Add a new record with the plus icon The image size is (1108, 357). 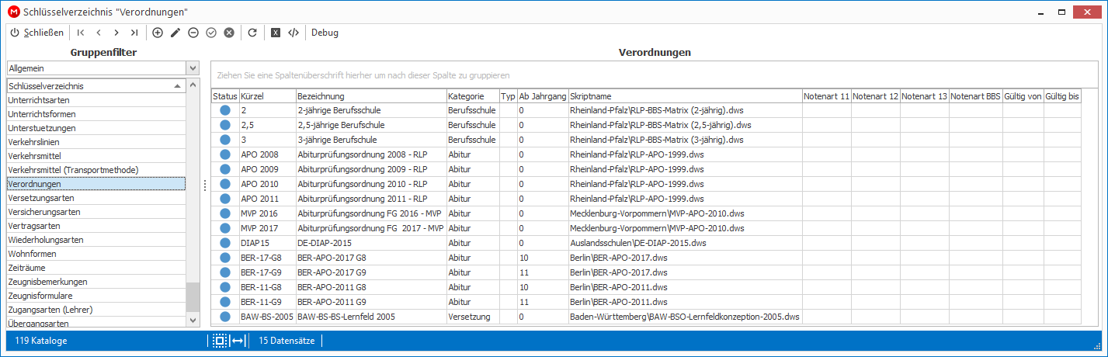pos(158,33)
